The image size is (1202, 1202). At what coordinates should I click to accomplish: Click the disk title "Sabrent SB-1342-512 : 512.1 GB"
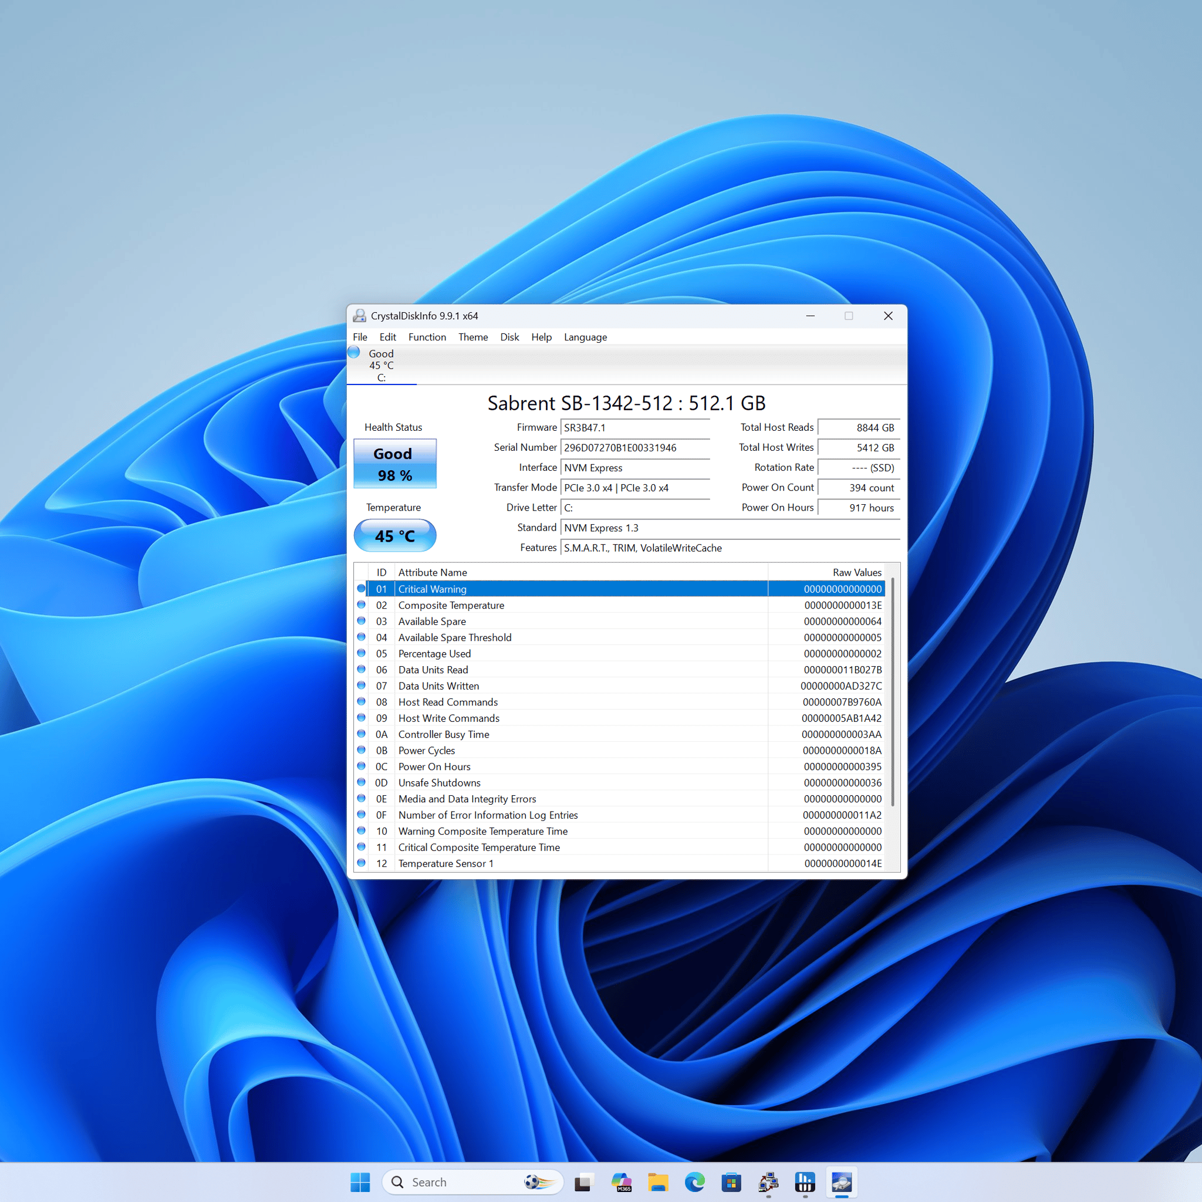[626, 403]
